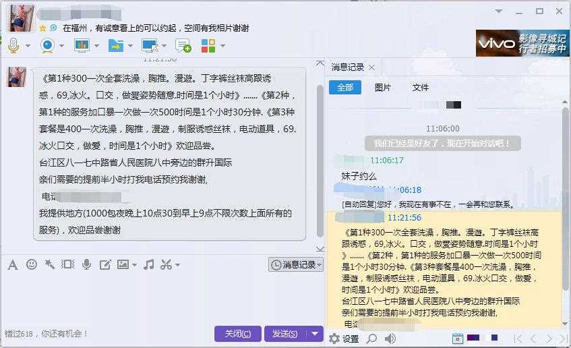Open the title bar menu dropdown arrow
This screenshot has width=571, height=348.
(500, 11)
